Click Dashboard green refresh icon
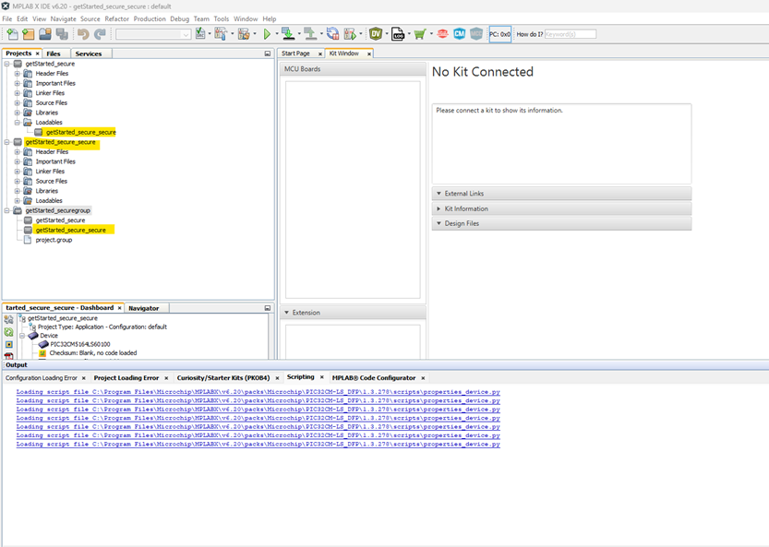Screen dimensions: 769x547 tap(9, 332)
